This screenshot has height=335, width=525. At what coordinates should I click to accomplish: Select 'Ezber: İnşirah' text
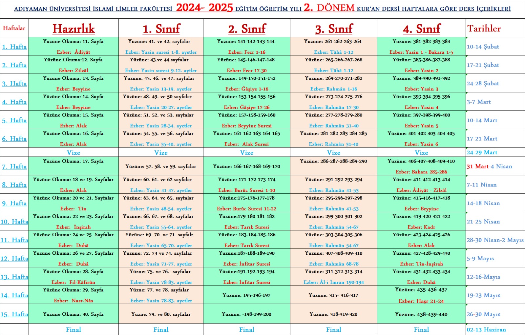point(73,227)
